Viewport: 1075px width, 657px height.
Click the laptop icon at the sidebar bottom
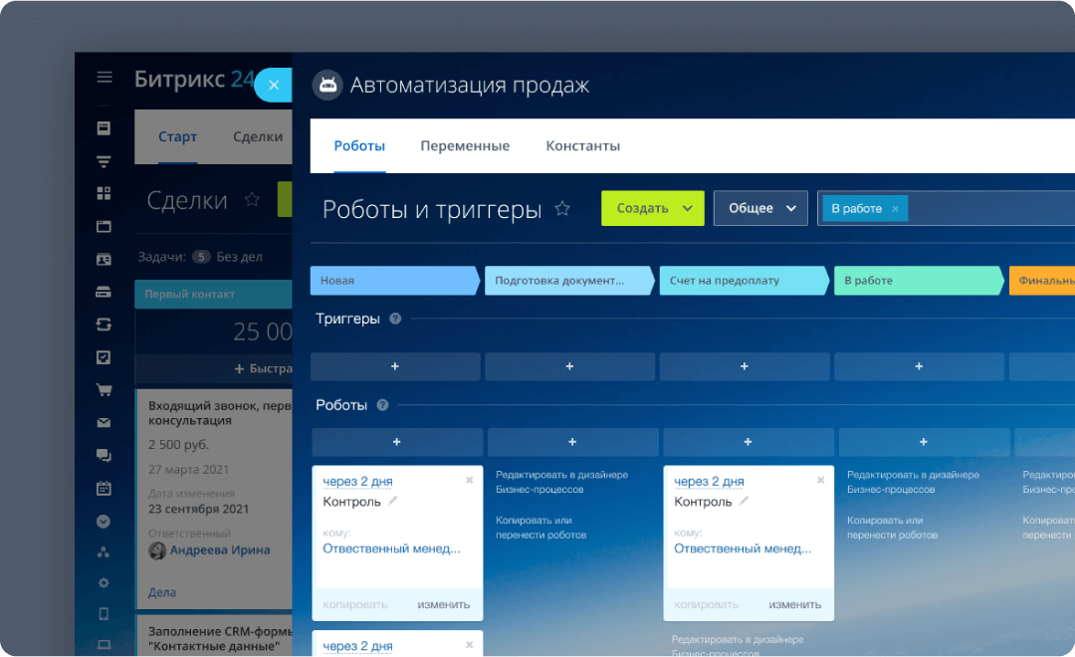(x=104, y=645)
